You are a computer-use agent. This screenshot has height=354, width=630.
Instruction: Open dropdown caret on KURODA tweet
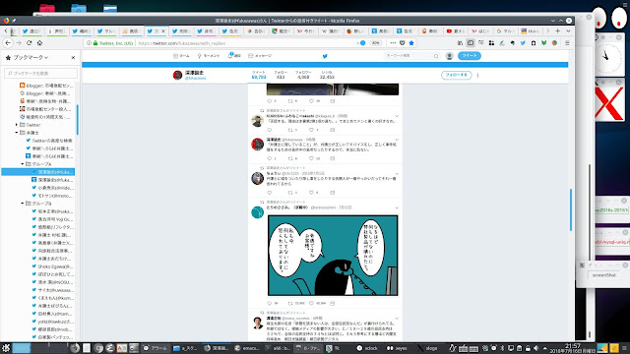397,116
